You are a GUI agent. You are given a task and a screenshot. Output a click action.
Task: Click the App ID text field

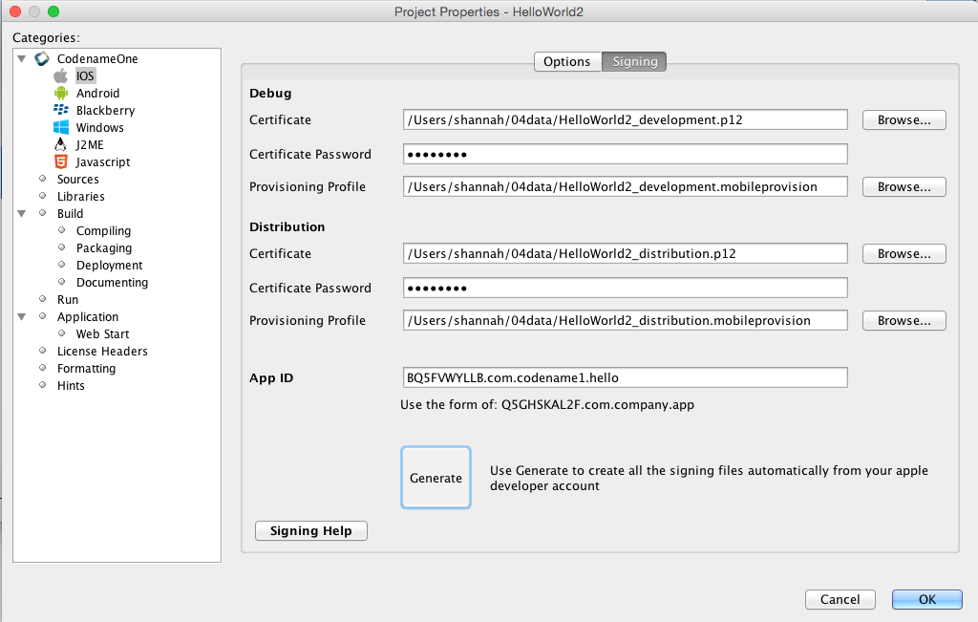[x=626, y=378]
